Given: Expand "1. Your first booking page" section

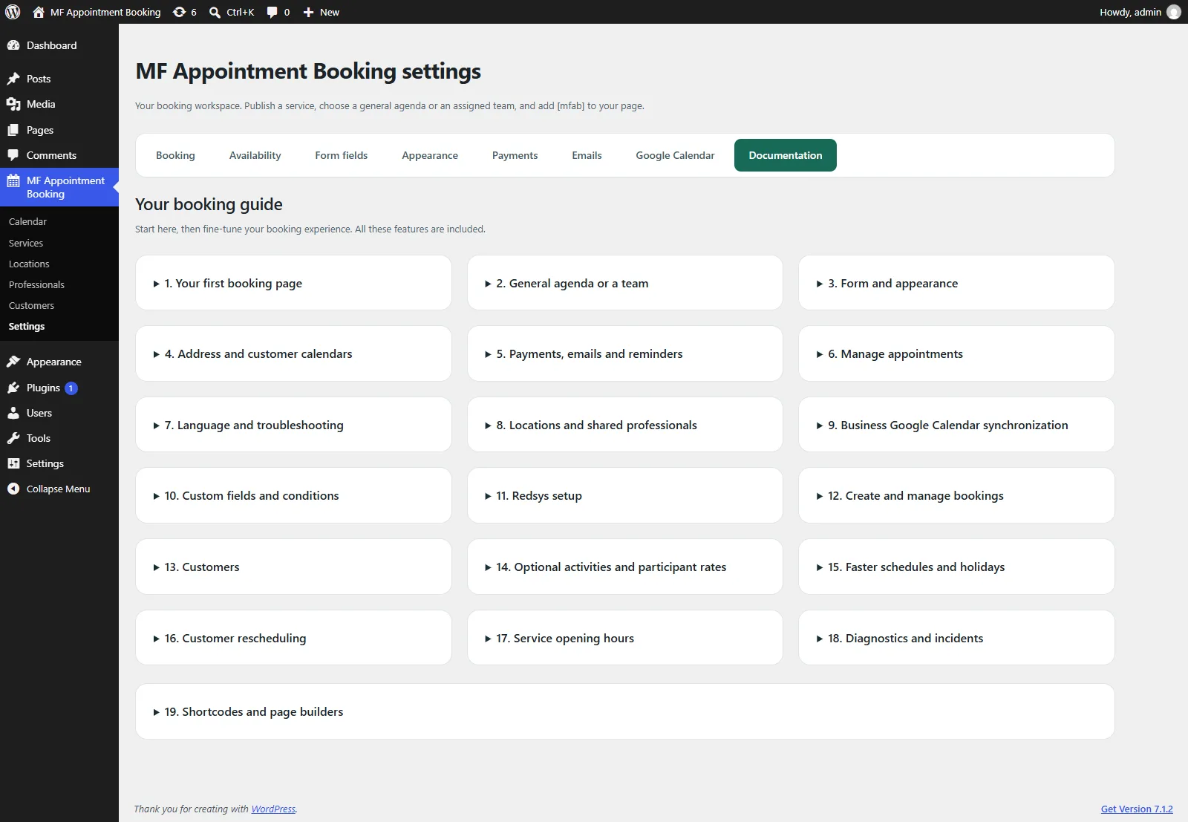Looking at the screenshot, I should [293, 283].
